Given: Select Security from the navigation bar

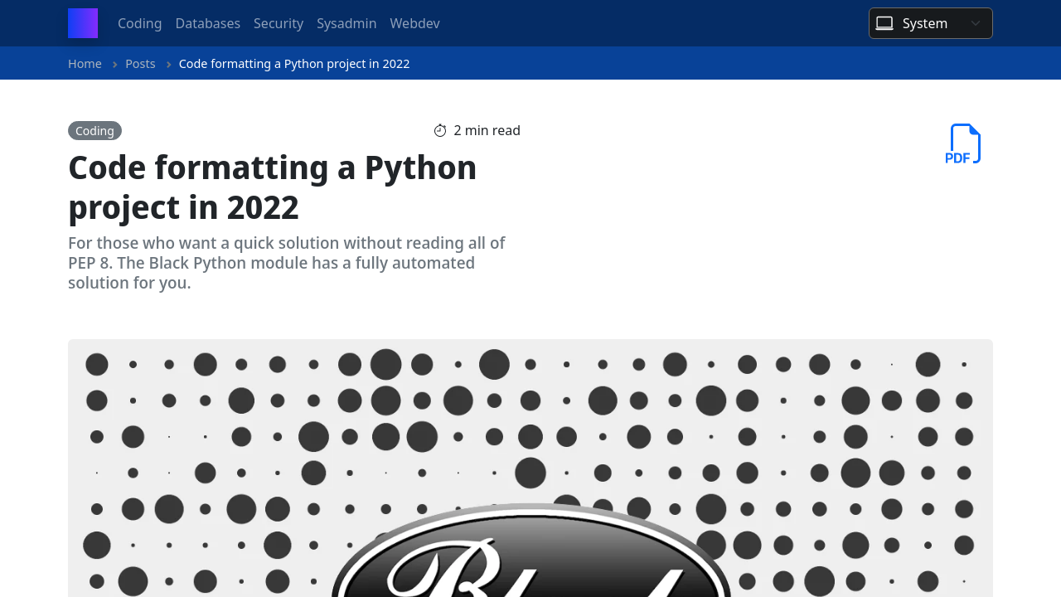Looking at the screenshot, I should pyautogui.click(x=279, y=23).
